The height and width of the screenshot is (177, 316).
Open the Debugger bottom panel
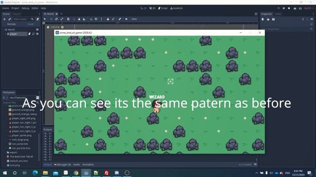click(x=63, y=165)
